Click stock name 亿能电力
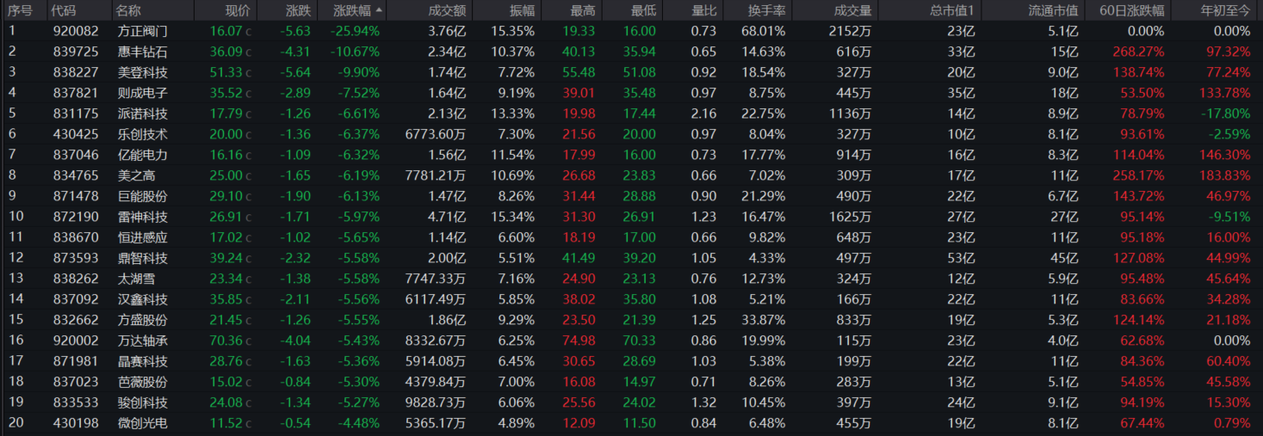Image resolution: width=1263 pixels, height=436 pixels. click(143, 155)
